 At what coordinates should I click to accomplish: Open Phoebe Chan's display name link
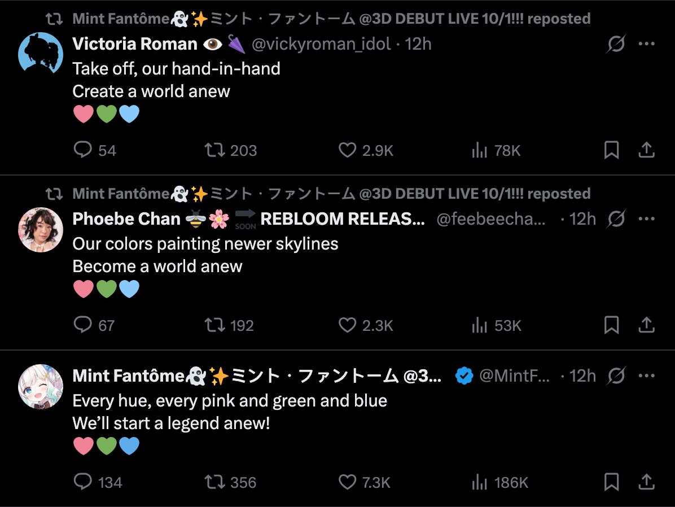click(x=126, y=219)
